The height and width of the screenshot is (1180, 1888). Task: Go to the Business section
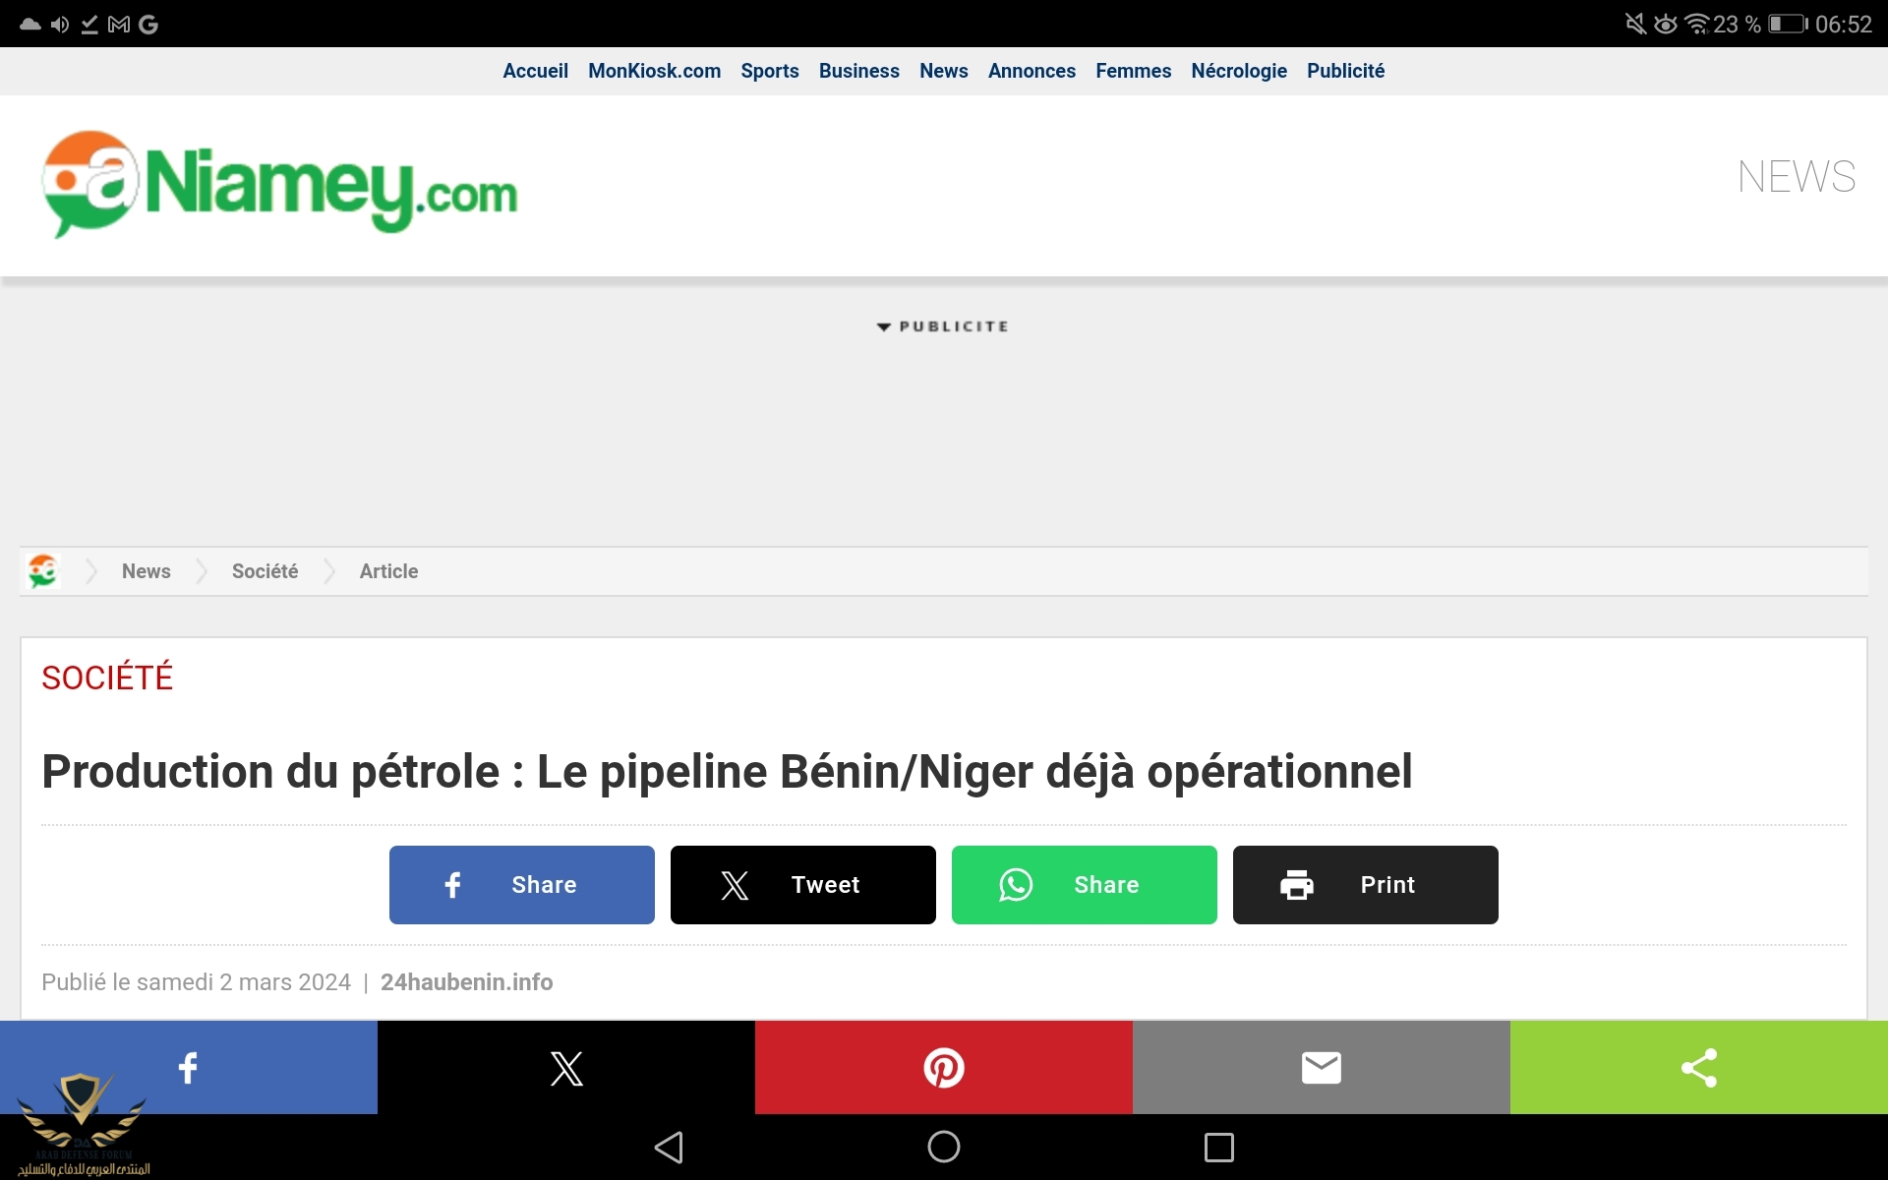coord(858,71)
